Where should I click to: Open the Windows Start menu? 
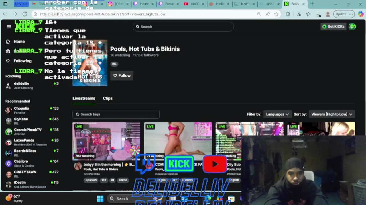click(x=100, y=198)
